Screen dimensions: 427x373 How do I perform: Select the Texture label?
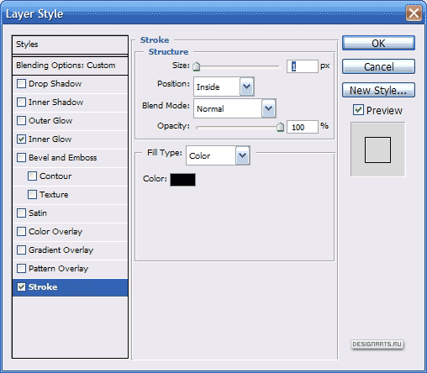click(x=54, y=195)
